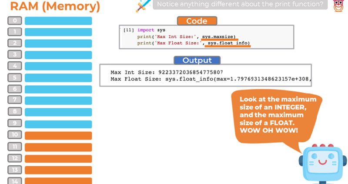348x184 pixels.
Task: Click the 'Max Float Size: sys.float_info' output line
Action: click(211, 79)
